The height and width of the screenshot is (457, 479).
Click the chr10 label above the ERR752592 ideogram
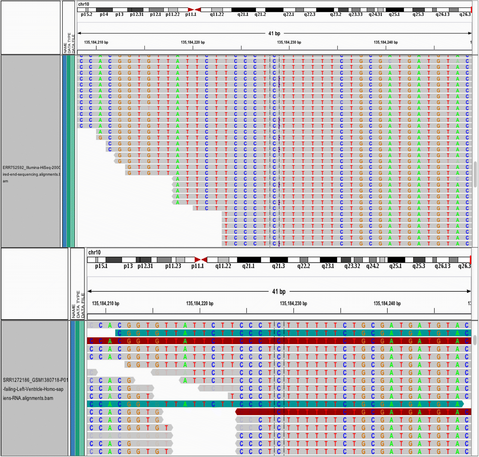click(x=83, y=4)
